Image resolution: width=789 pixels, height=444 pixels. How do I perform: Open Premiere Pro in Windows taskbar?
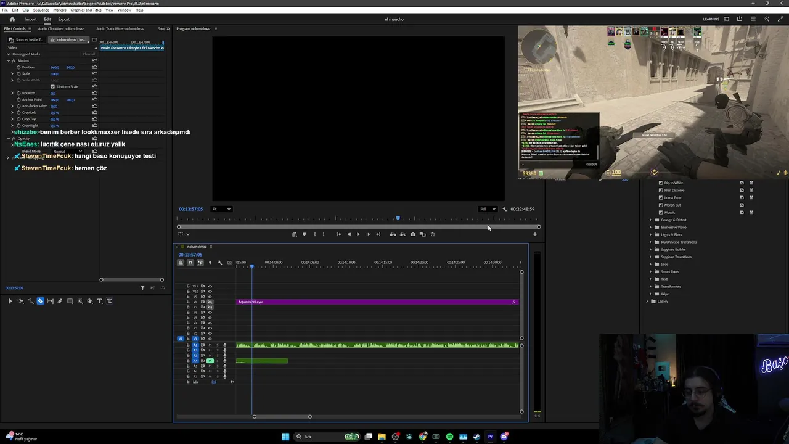click(x=490, y=437)
